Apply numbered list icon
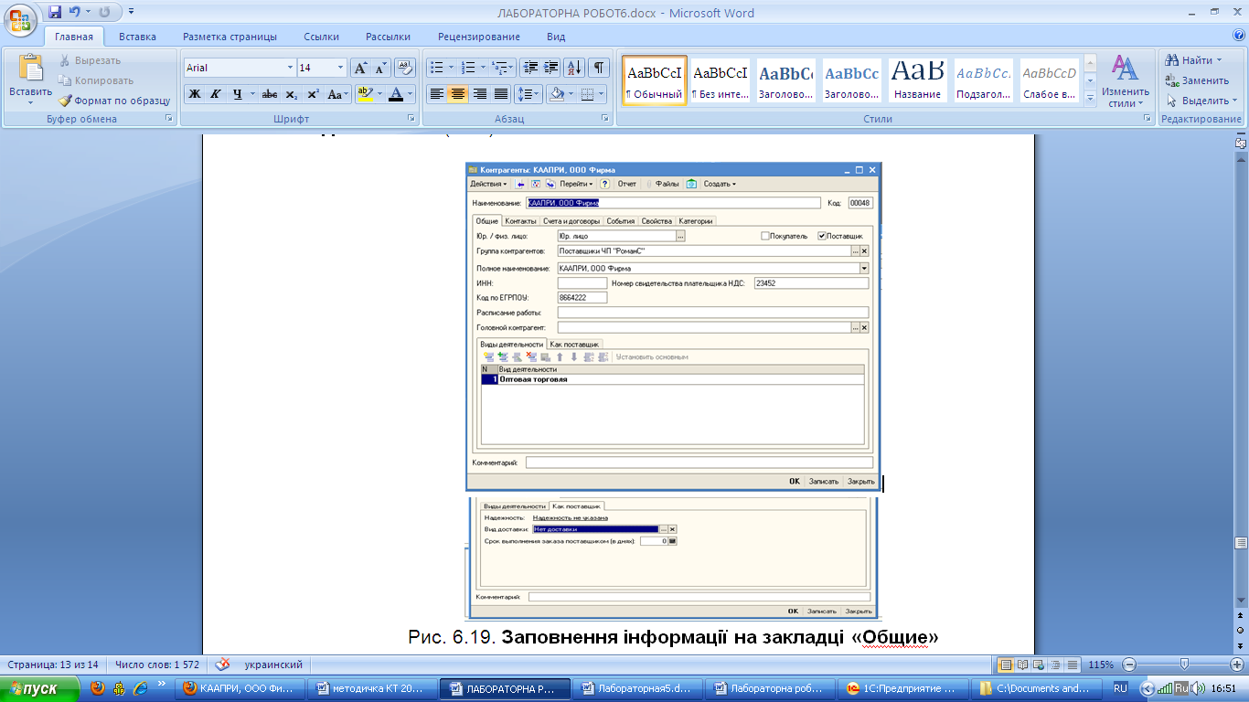This screenshot has height=702, width=1249. pos(467,68)
